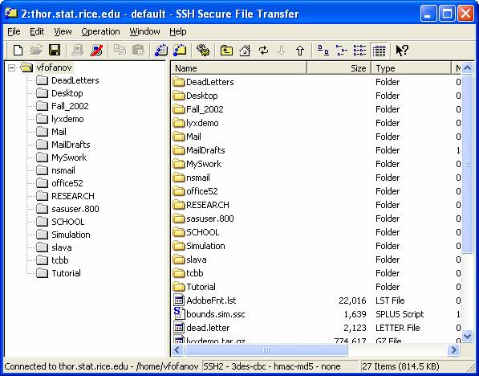Open the Operation menu
This screenshot has height=376, width=479.
tap(100, 31)
